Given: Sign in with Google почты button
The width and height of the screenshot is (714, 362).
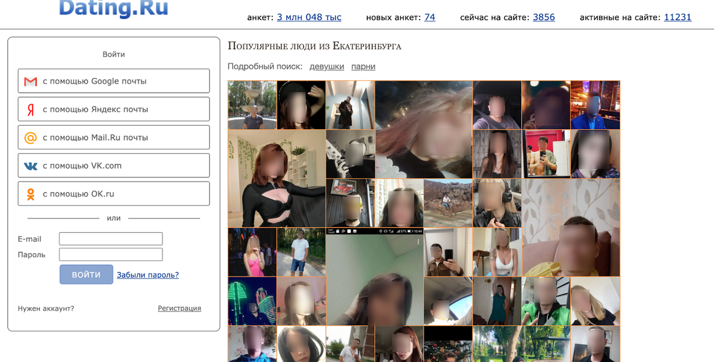Looking at the screenshot, I should 114,81.
